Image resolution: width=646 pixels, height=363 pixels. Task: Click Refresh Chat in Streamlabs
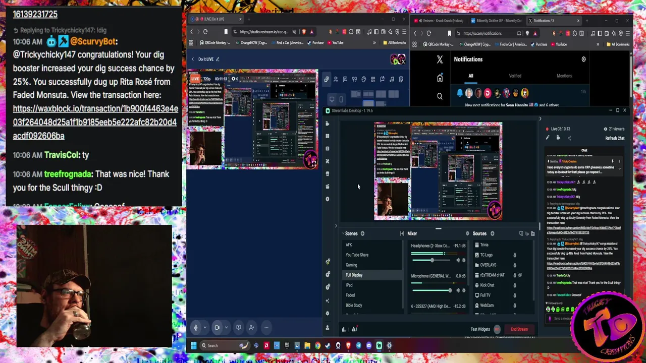tap(615, 138)
